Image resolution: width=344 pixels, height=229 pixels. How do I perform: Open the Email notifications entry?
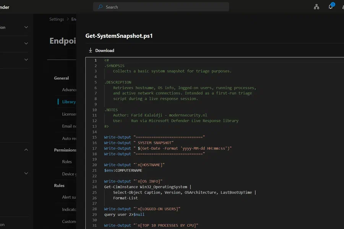coord(69,126)
